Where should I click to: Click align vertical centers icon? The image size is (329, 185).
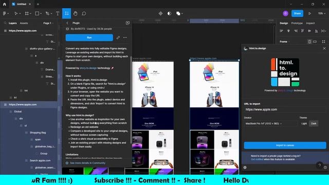click(x=309, y=31)
